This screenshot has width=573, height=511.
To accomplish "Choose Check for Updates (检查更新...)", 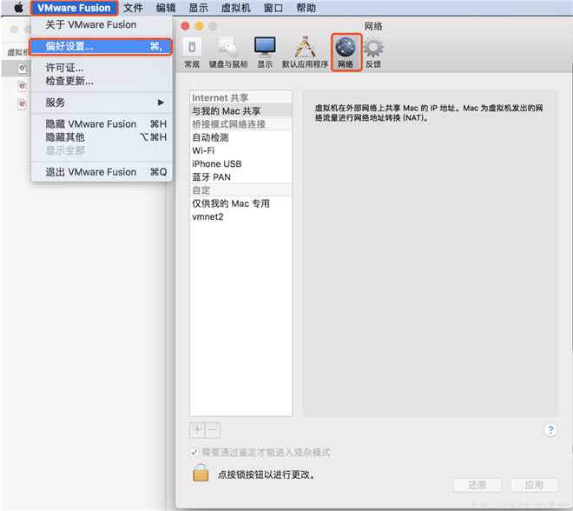I will [102, 81].
